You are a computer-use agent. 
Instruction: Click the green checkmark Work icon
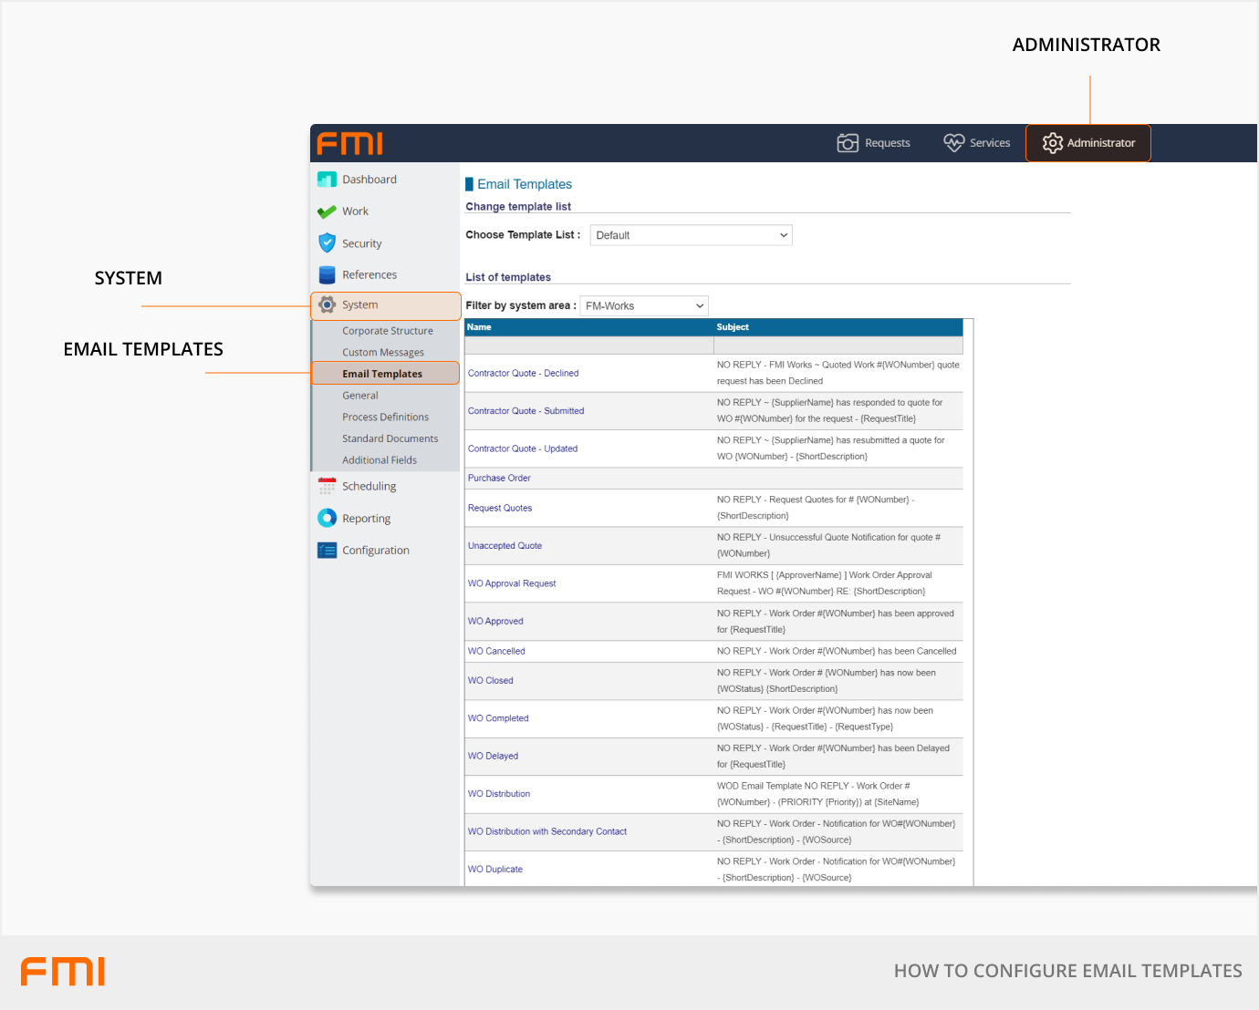click(x=327, y=211)
